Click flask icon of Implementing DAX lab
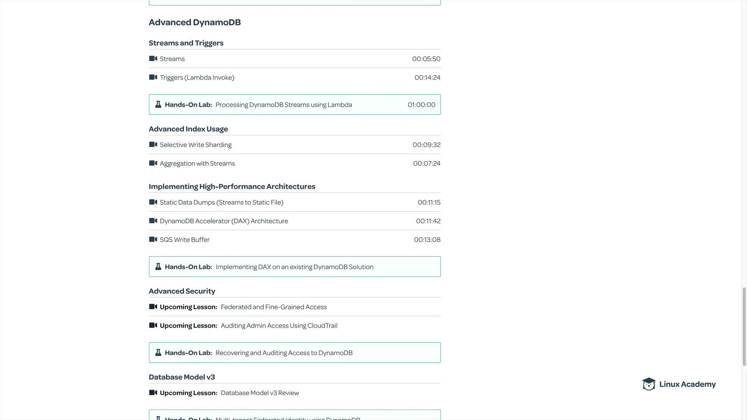747x420 pixels. click(158, 267)
